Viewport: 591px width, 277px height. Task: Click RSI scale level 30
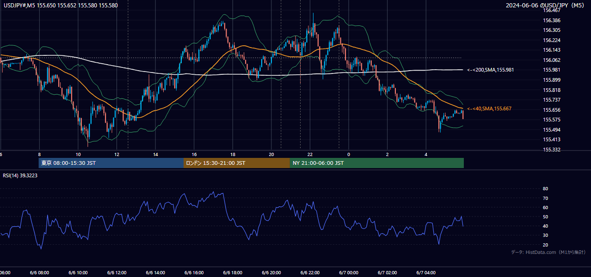[x=545, y=235]
